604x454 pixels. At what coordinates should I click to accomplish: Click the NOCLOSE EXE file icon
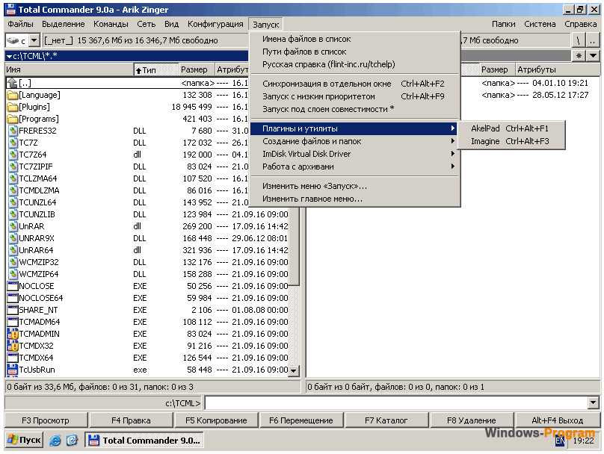[13, 286]
